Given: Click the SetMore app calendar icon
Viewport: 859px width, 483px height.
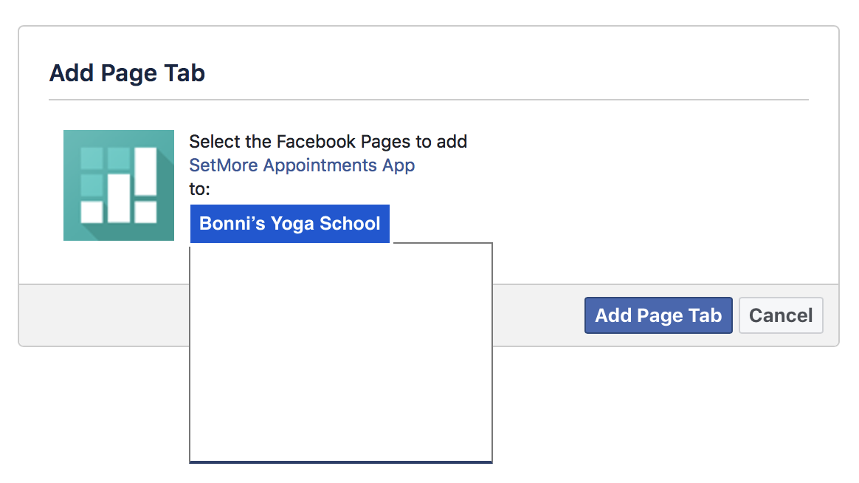Looking at the screenshot, I should pyautogui.click(x=119, y=185).
